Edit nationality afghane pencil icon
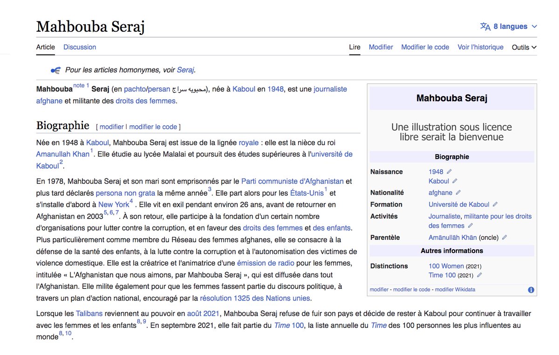This screenshot has width=559, height=355. [x=458, y=192]
